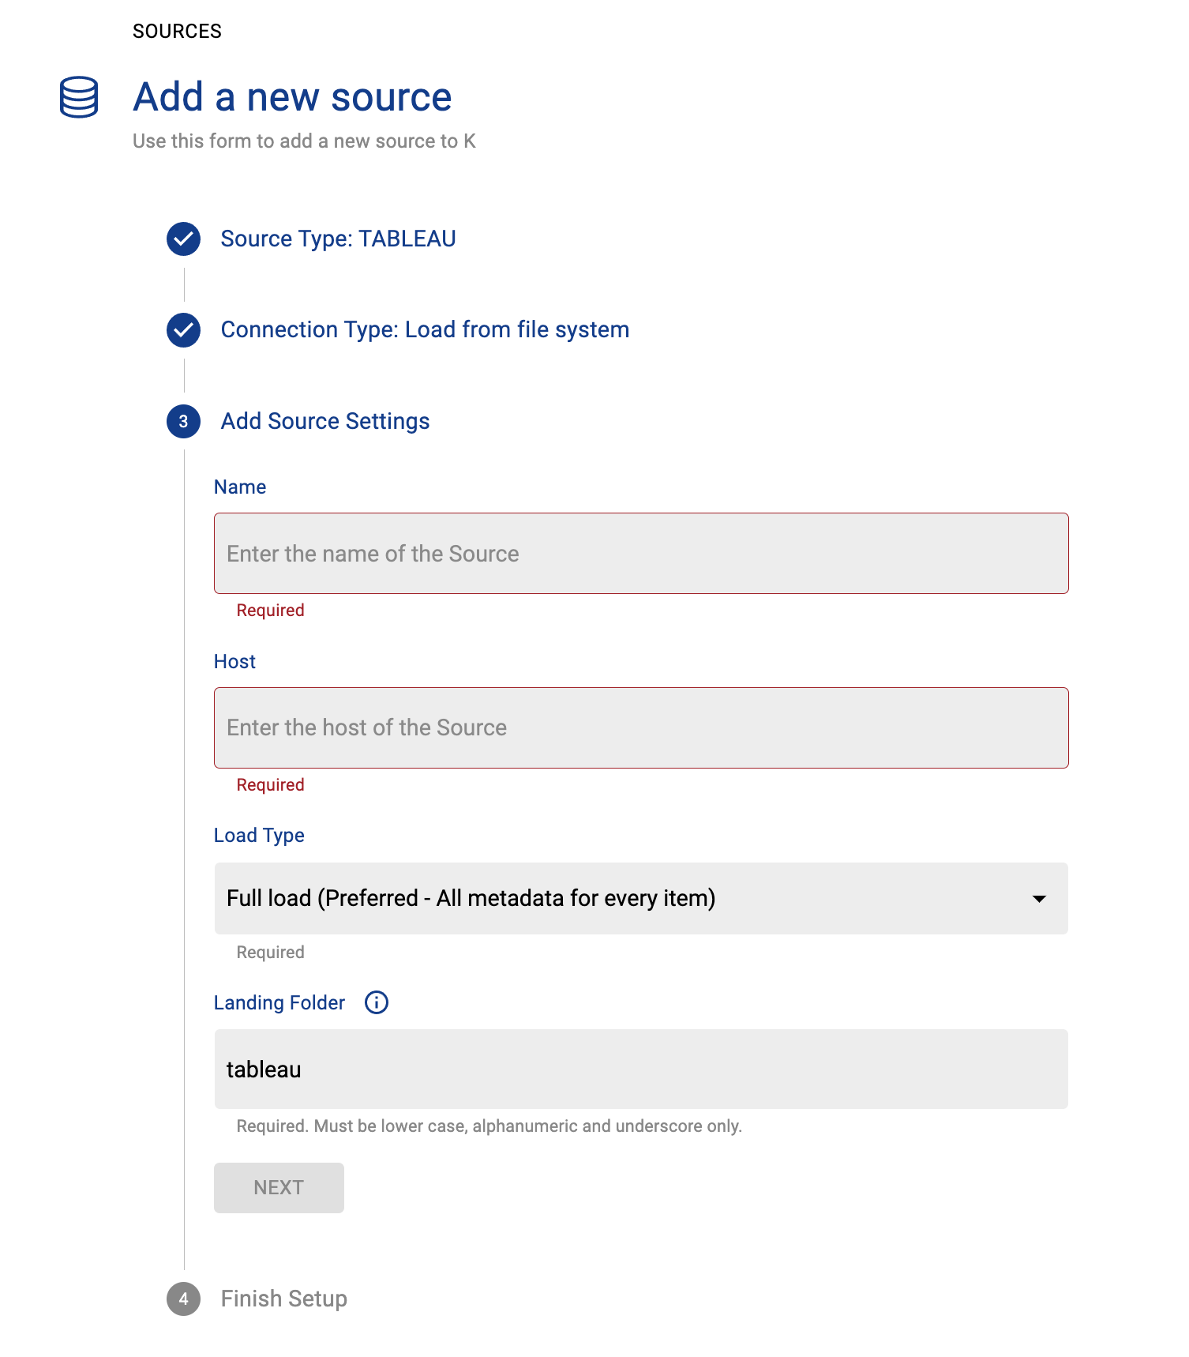The height and width of the screenshot is (1357, 1189).
Task: Click the step 3 number badge
Action: (x=182, y=422)
